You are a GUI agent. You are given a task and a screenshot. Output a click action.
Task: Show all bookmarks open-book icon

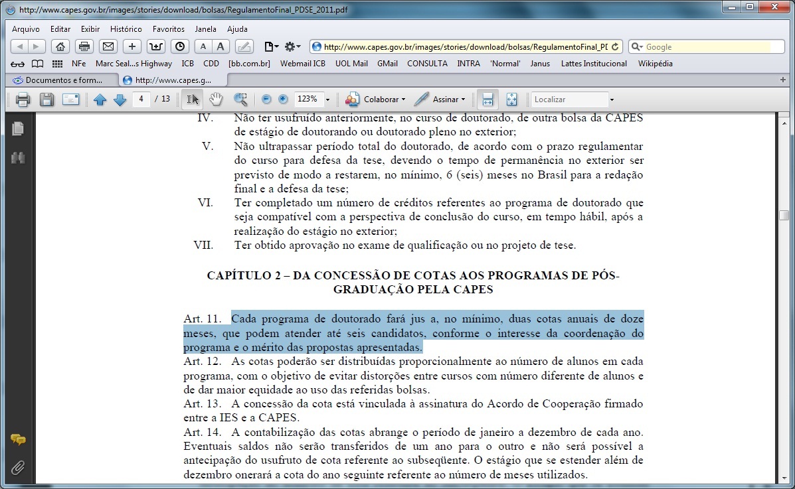tap(37, 64)
